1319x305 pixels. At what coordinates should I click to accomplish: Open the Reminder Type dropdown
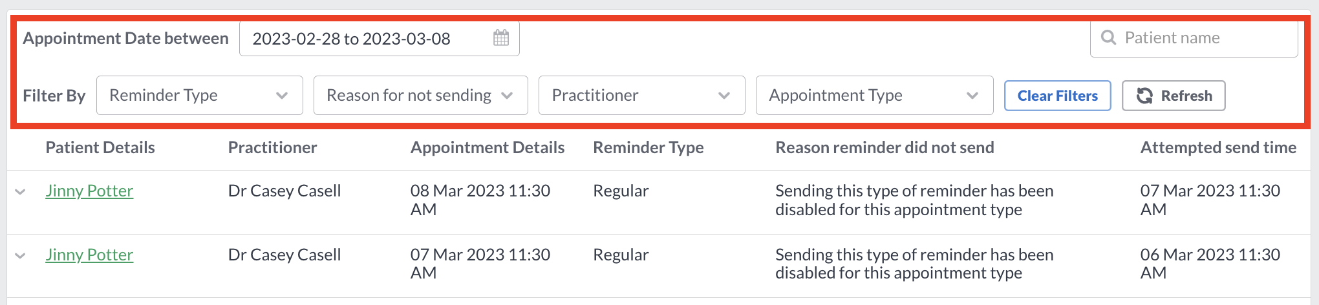(x=200, y=96)
